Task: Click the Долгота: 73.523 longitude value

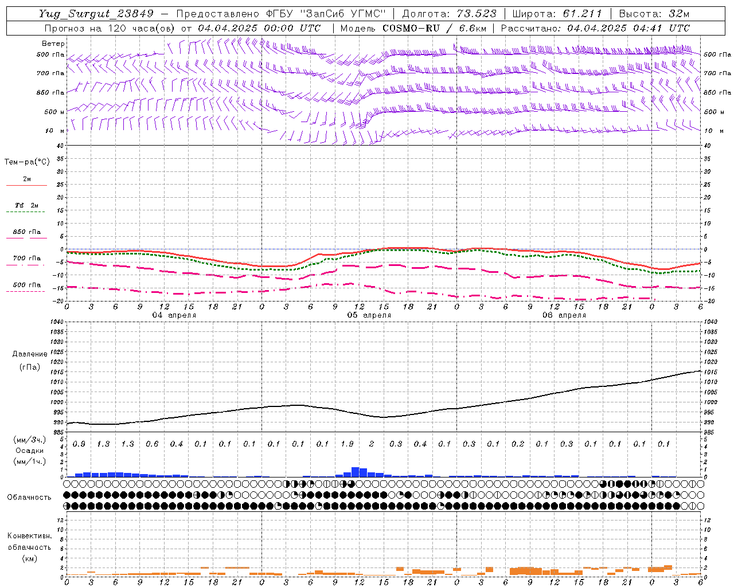Action: pyautogui.click(x=449, y=14)
